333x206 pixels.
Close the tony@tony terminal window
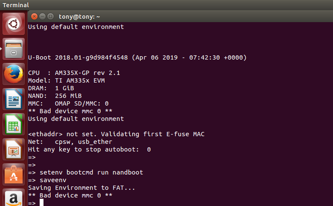pos(35,17)
